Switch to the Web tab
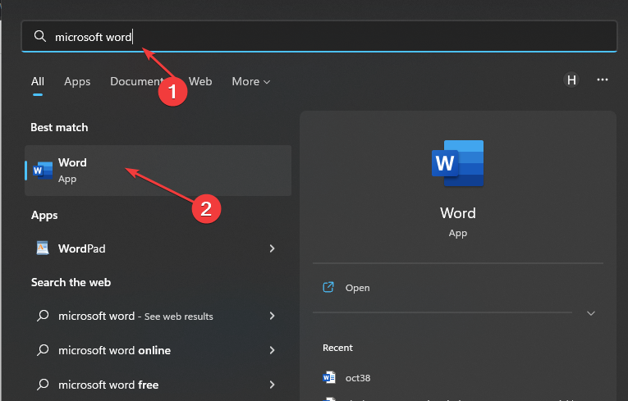Screen dimensions: 628x401 [200, 82]
